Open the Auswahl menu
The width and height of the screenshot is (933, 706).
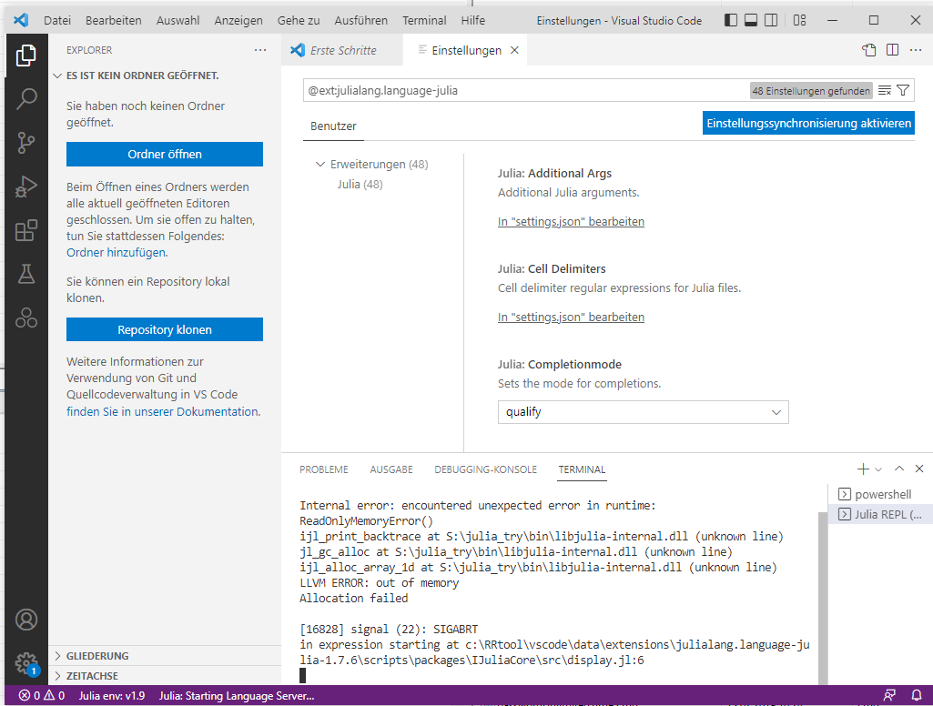point(177,20)
